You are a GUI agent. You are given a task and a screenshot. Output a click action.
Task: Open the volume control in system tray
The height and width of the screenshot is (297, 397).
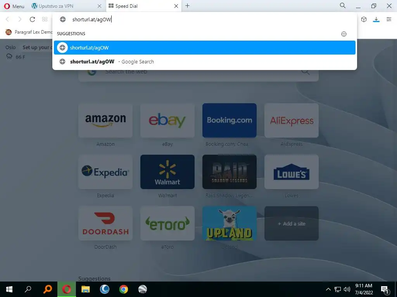click(347, 289)
